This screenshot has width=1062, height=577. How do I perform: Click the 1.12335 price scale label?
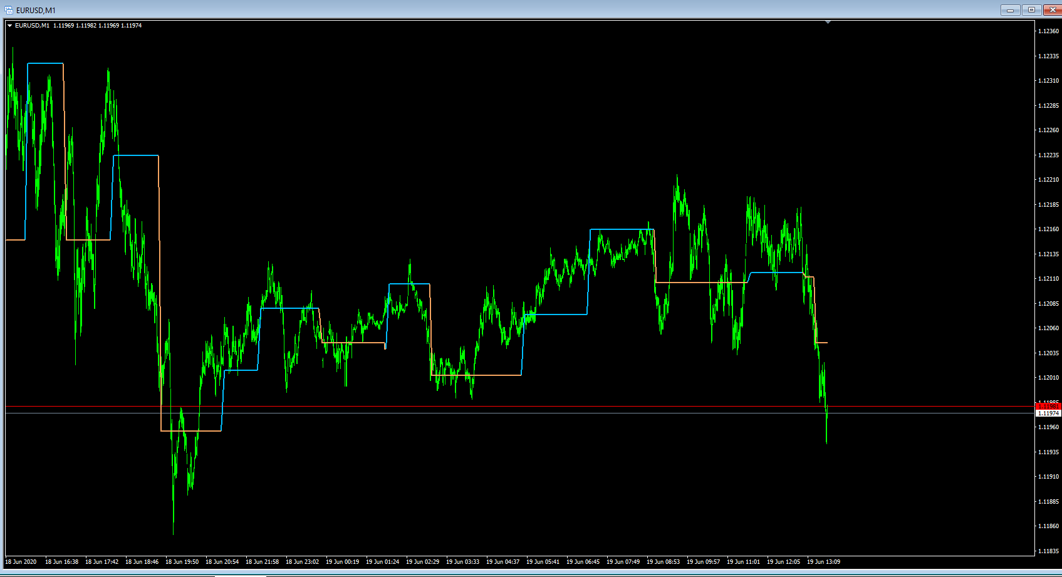coord(1048,56)
